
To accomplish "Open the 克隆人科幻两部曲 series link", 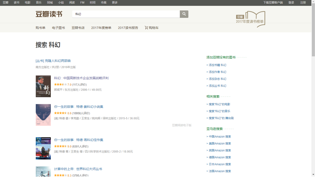I will 53,61.
